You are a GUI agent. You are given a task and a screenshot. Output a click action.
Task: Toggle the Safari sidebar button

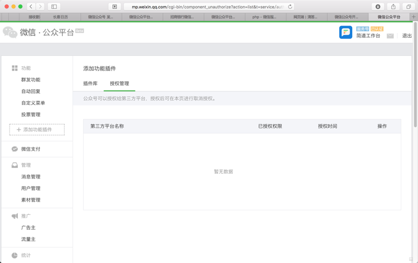pyautogui.click(x=54, y=7)
